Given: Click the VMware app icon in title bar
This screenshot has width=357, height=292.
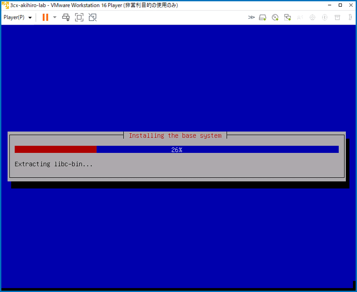Looking at the screenshot, I should coord(5,5).
